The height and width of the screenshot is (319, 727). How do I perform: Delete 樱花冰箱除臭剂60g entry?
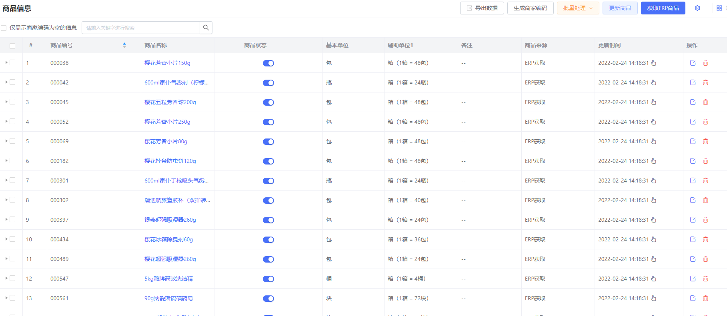tap(705, 239)
